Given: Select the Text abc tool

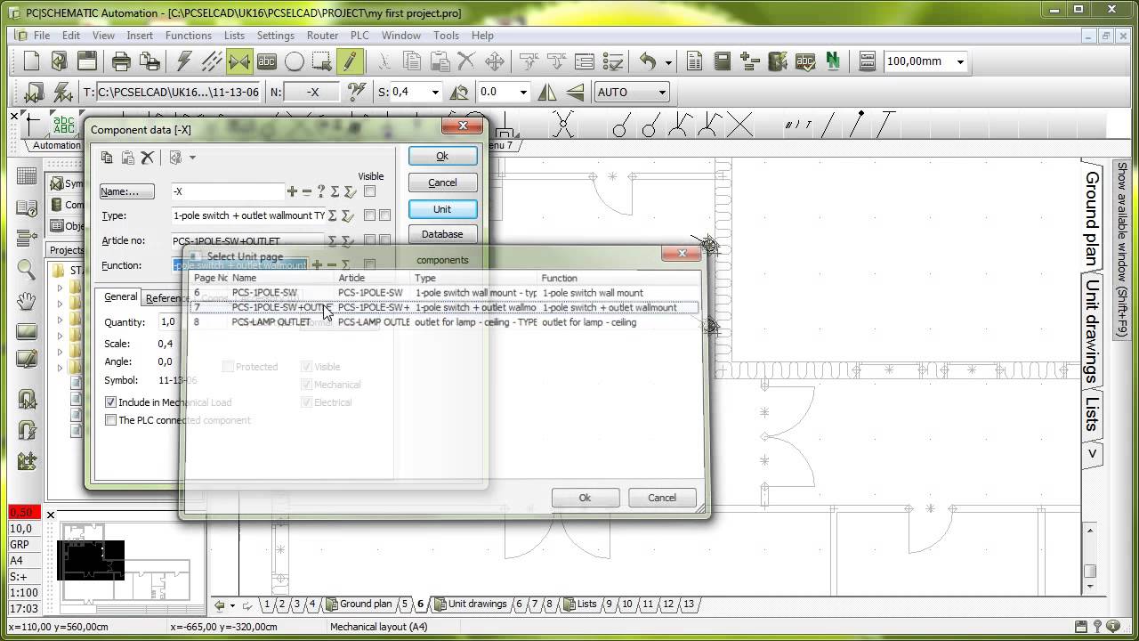Looking at the screenshot, I should (266, 61).
